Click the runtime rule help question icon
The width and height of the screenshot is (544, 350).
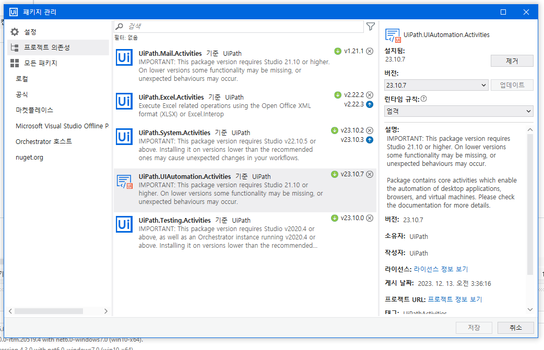(423, 99)
